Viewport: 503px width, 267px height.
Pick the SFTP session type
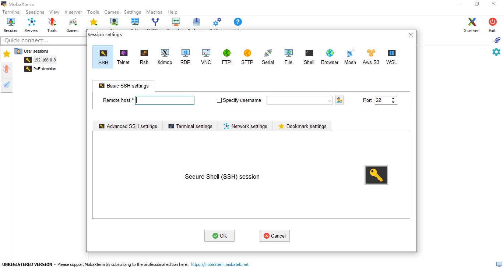(x=247, y=57)
